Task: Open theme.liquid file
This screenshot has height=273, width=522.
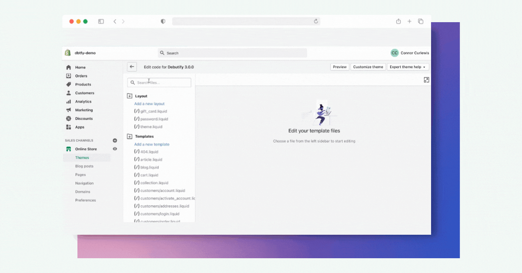Action: pos(148,127)
